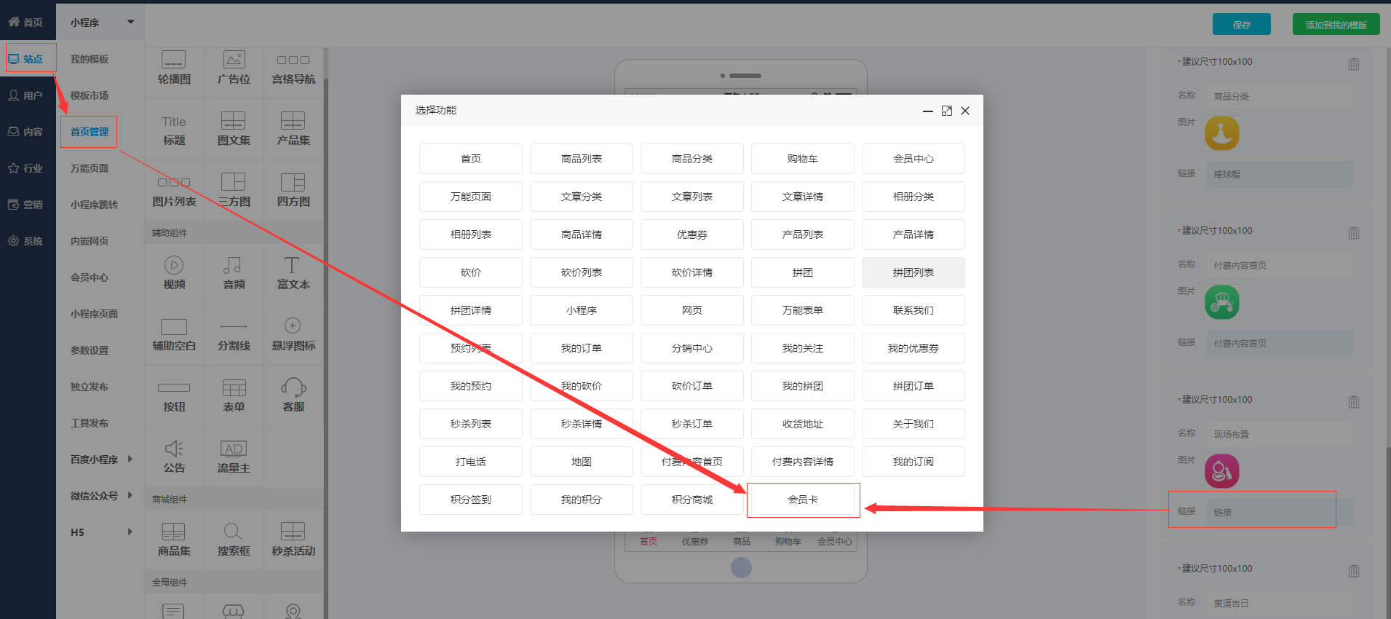Pick 积分商城 in the function dialog
This screenshot has width=1391, height=619.
click(692, 500)
